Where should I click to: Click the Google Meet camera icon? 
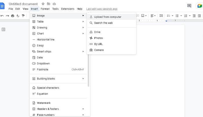[200, 5]
